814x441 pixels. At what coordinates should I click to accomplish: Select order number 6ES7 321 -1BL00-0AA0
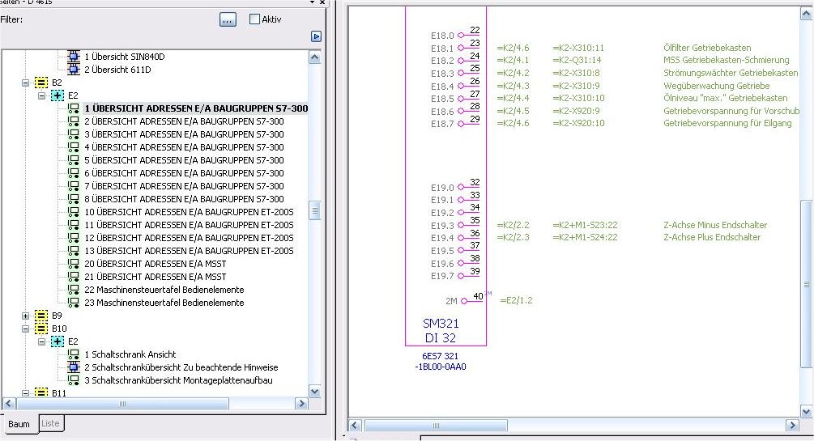click(441, 361)
